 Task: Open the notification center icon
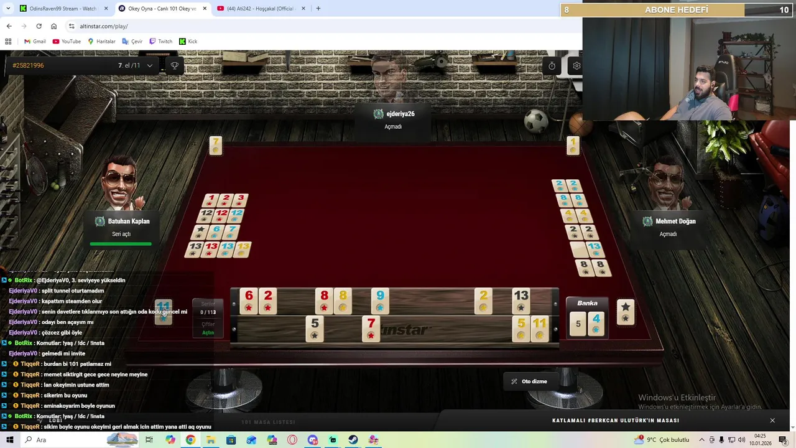point(783,440)
